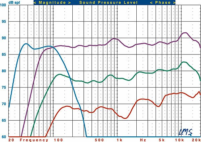Click the 70 label on the dB axis

coord(4,104)
